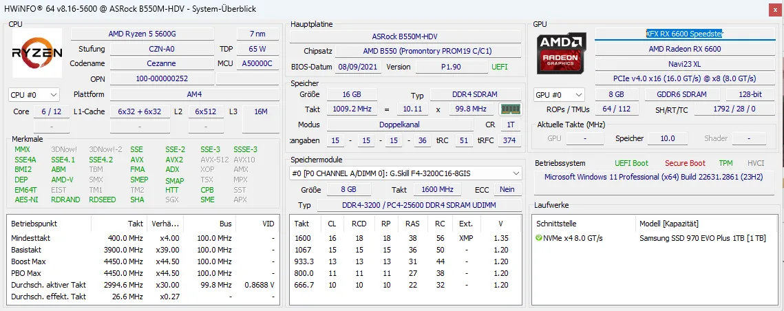This screenshot has height=311, width=784.
Task: Click the L1-Cache 6x32 + 6x32 value
Action: 140,111
